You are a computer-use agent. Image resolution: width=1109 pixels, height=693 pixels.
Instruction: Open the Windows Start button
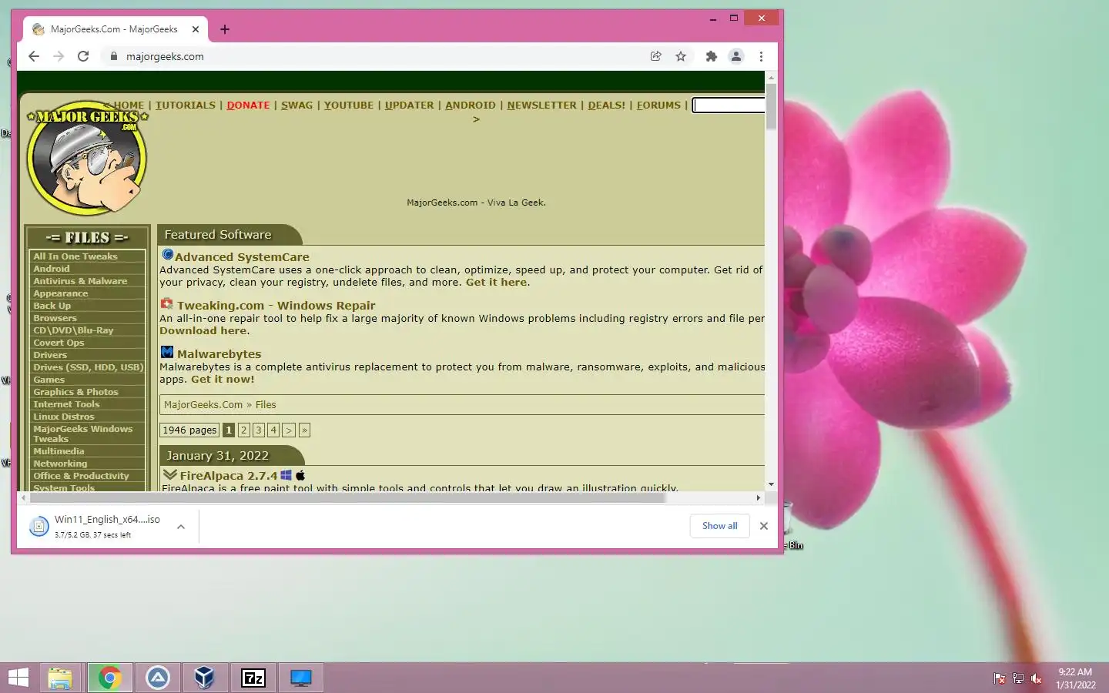[x=18, y=678]
